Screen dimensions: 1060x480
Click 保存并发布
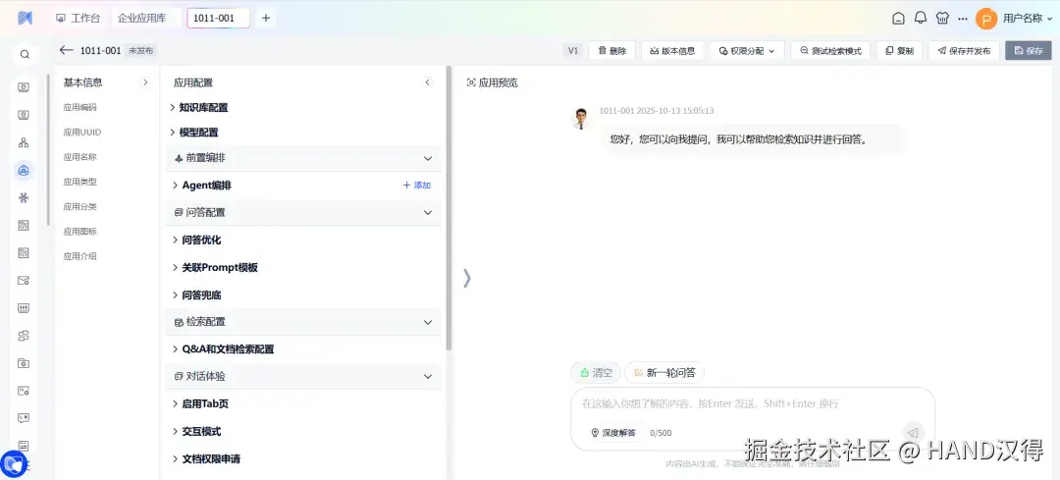tap(964, 51)
